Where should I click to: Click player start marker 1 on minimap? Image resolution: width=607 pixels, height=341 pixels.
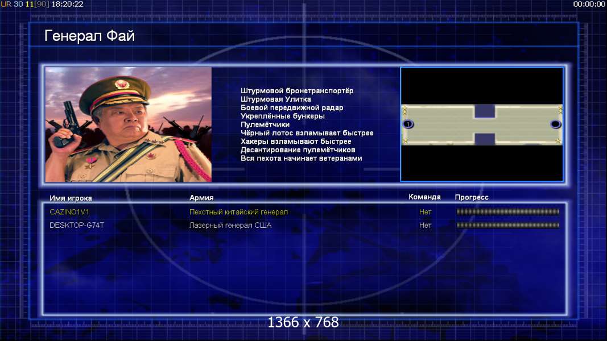[408, 124]
